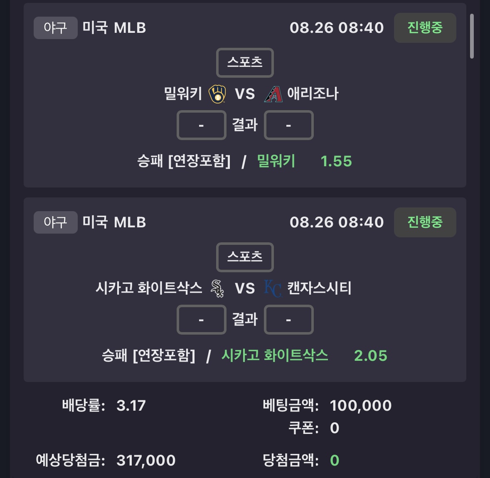The image size is (490, 478).
Task: Click the 317,000 expected payout amount
Action: (x=146, y=460)
